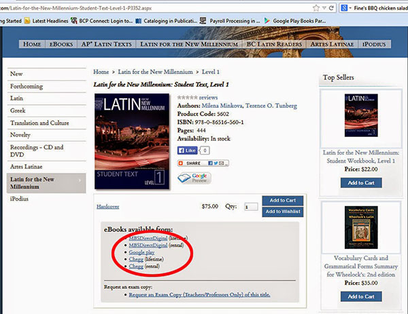The image size is (408, 314).
Task: Select Artes Latinae in the sidebar
Action: click(x=46, y=167)
